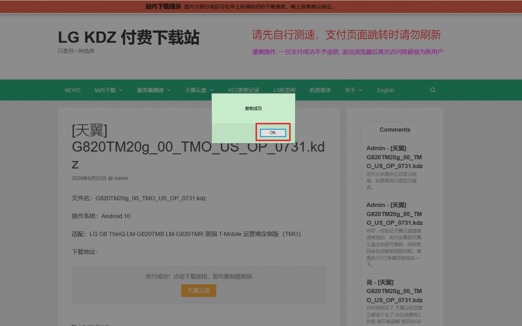The height and width of the screenshot is (326, 522).
Task: Open the search icon in navigation bar
Action: (x=433, y=90)
